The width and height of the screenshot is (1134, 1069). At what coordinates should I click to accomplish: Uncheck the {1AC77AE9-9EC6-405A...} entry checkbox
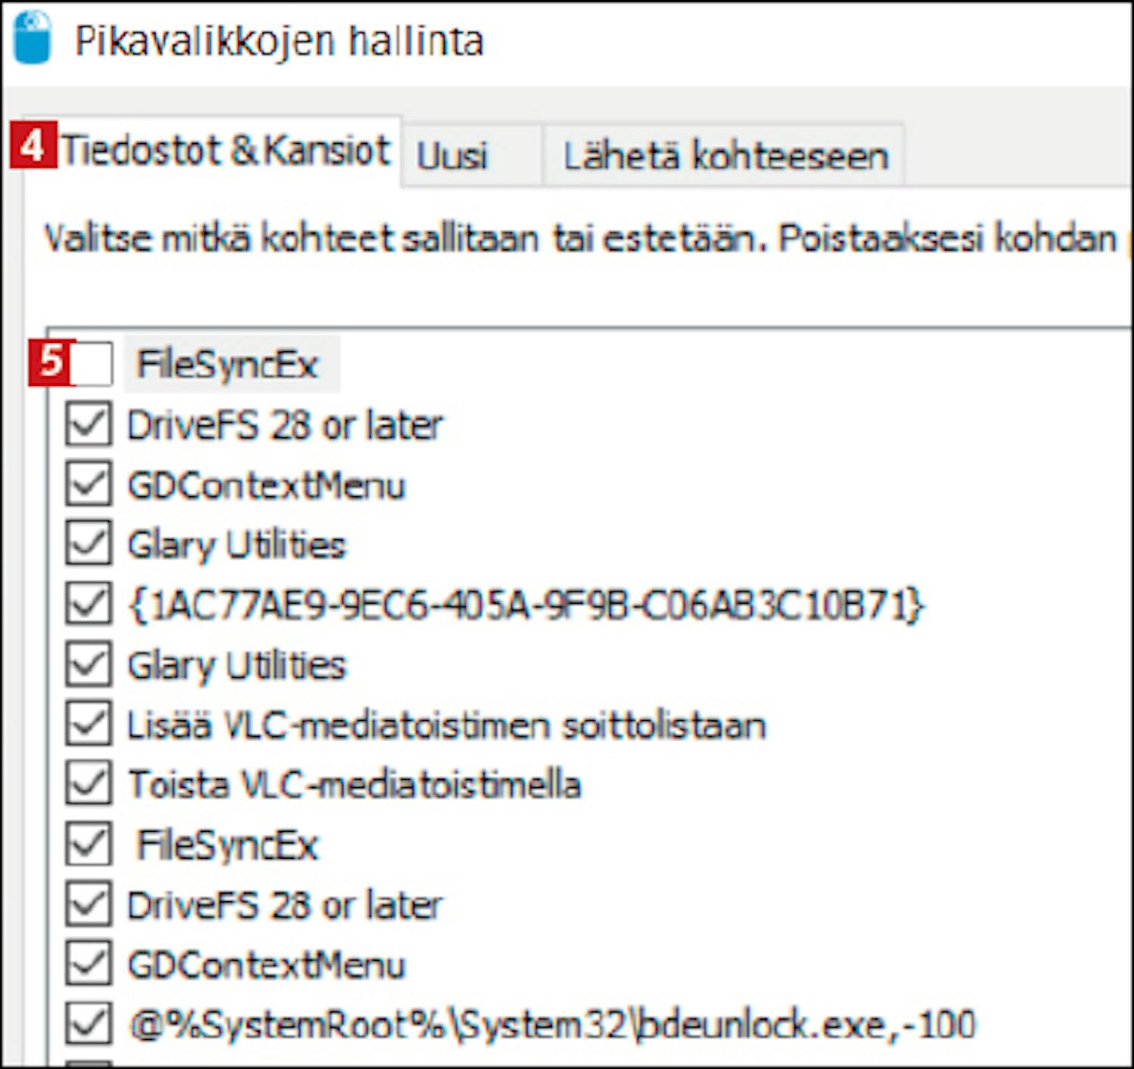88,604
